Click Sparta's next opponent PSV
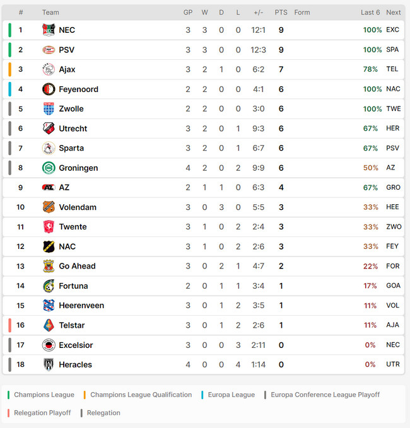The width and height of the screenshot is (410, 428). (392, 148)
